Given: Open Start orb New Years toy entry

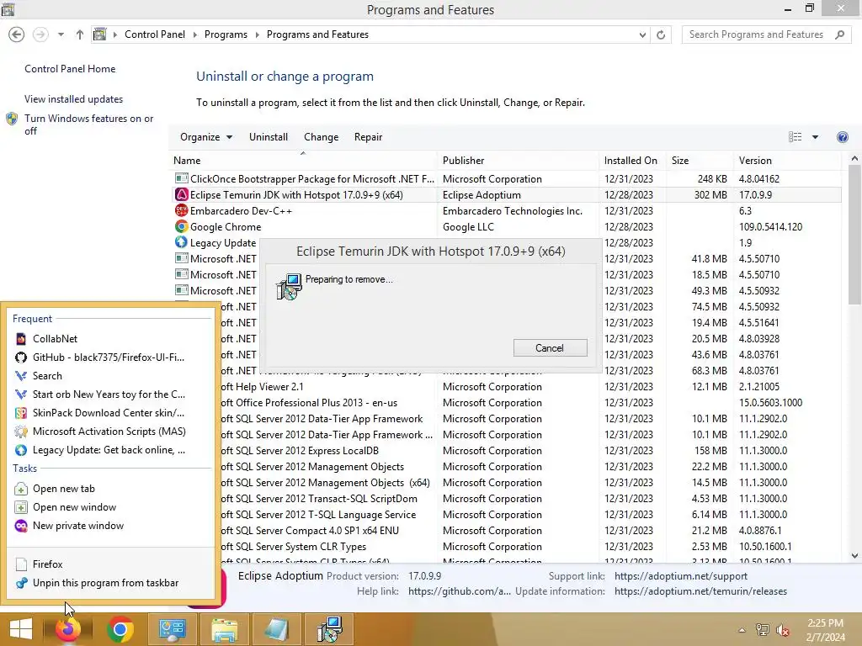Looking at the screenshot, I should (111, 394).
